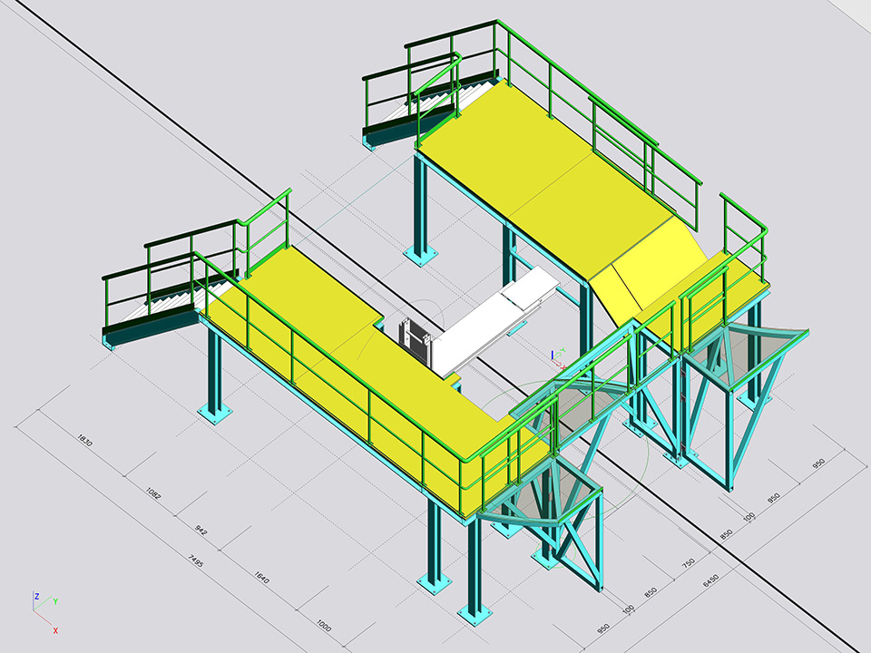Click the green Y axis label

(x=55, y=601)
